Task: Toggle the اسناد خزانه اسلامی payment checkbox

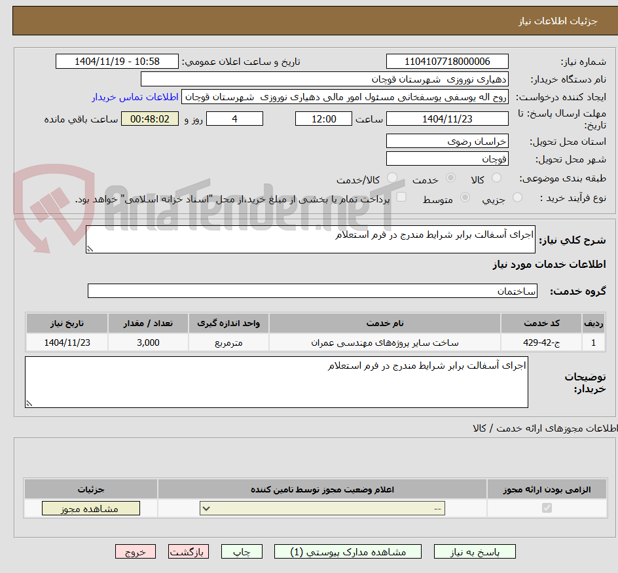Action: tap(401, 196)
